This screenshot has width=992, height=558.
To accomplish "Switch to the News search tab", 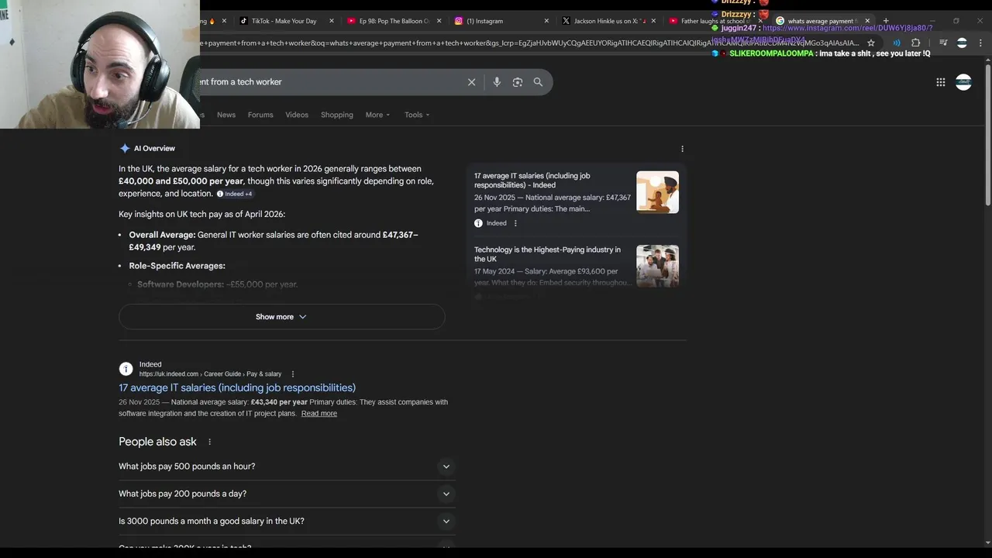I will pos(226,115).
